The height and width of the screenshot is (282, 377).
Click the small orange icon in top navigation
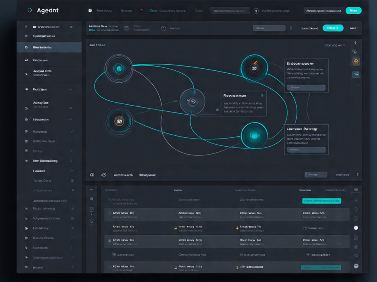point(141,10)
